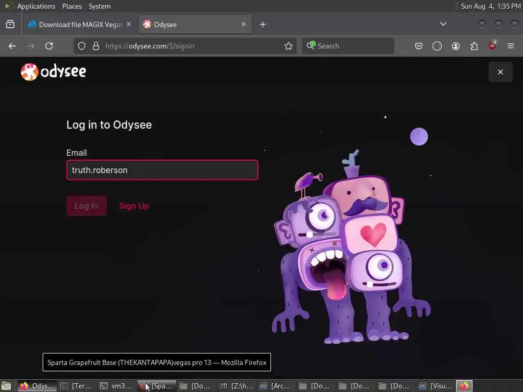Image resolution: width=523 pixels, height=392 pixels.
Task: Show site security lock information
Action: tap(96, 46)
